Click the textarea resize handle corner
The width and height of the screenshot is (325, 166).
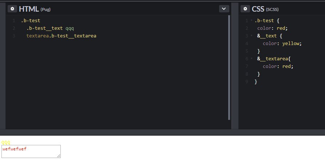[59, 156]
